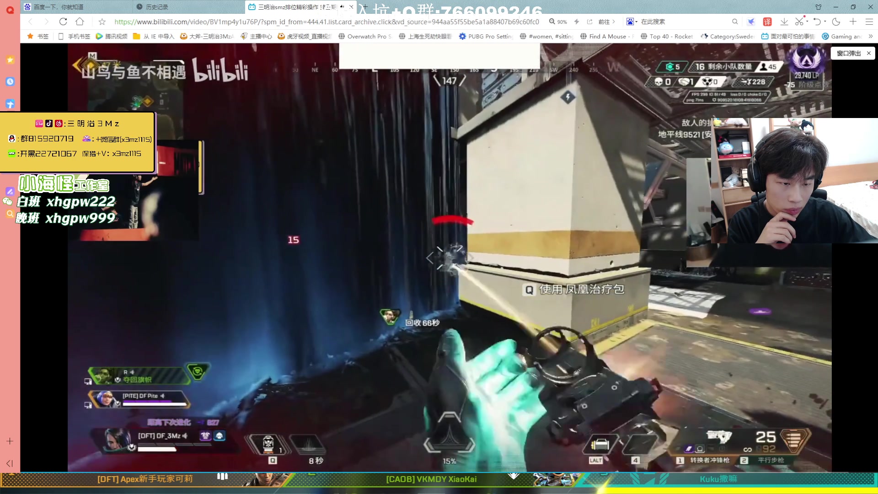Bookmark this page with the star icon
878x494 pixels.
click(x=102, y=21)
